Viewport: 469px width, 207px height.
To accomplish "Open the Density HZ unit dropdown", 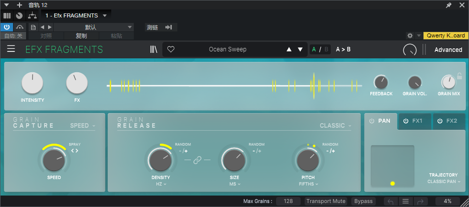I will click(161, 184).
